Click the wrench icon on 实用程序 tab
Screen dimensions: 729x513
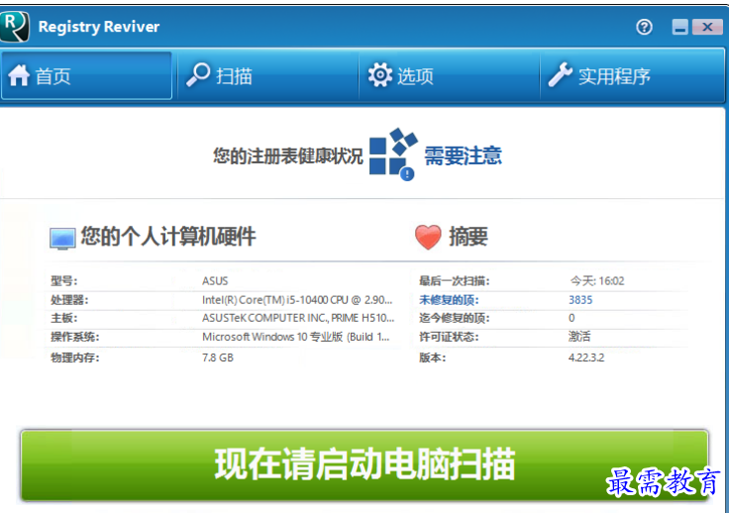560,75
